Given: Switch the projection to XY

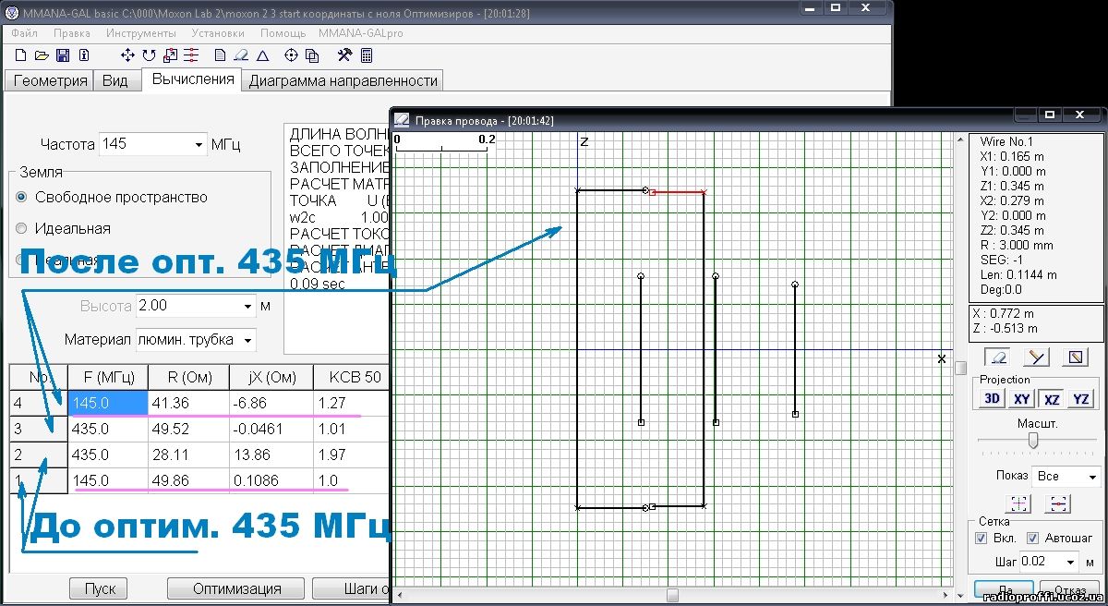Looking at the screenshot, I should 1022,398.
